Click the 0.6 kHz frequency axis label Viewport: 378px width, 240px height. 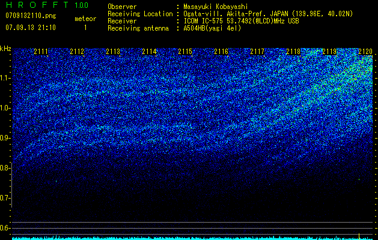pos(5,228)
